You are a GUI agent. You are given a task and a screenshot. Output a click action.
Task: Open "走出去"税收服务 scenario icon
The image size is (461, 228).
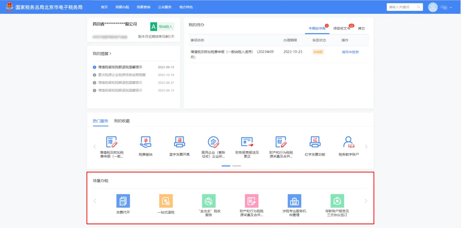click(209, 201)
